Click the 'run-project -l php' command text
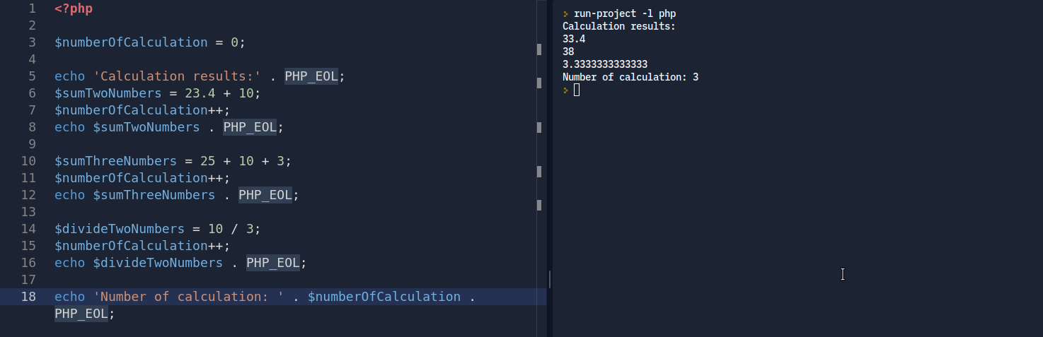Viewport: 1043px width, 337px height. tap(625, 13)
